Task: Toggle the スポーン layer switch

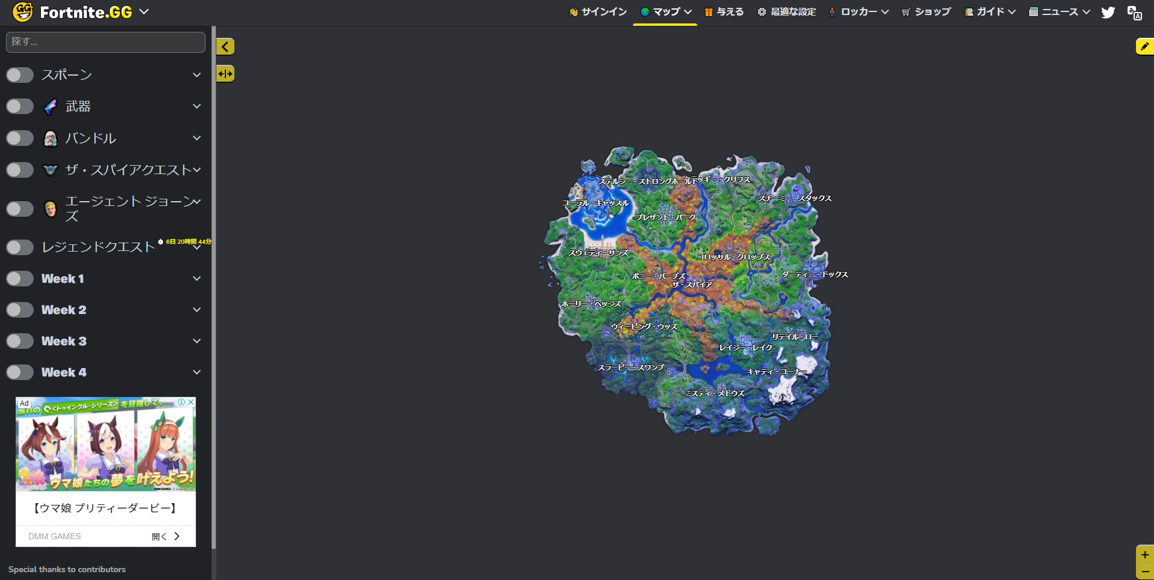Action: [20, 75]
